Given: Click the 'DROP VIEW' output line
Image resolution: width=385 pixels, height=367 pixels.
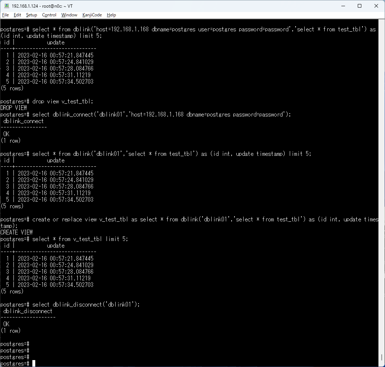Looking at the screenshot, I should coord(14,108).
